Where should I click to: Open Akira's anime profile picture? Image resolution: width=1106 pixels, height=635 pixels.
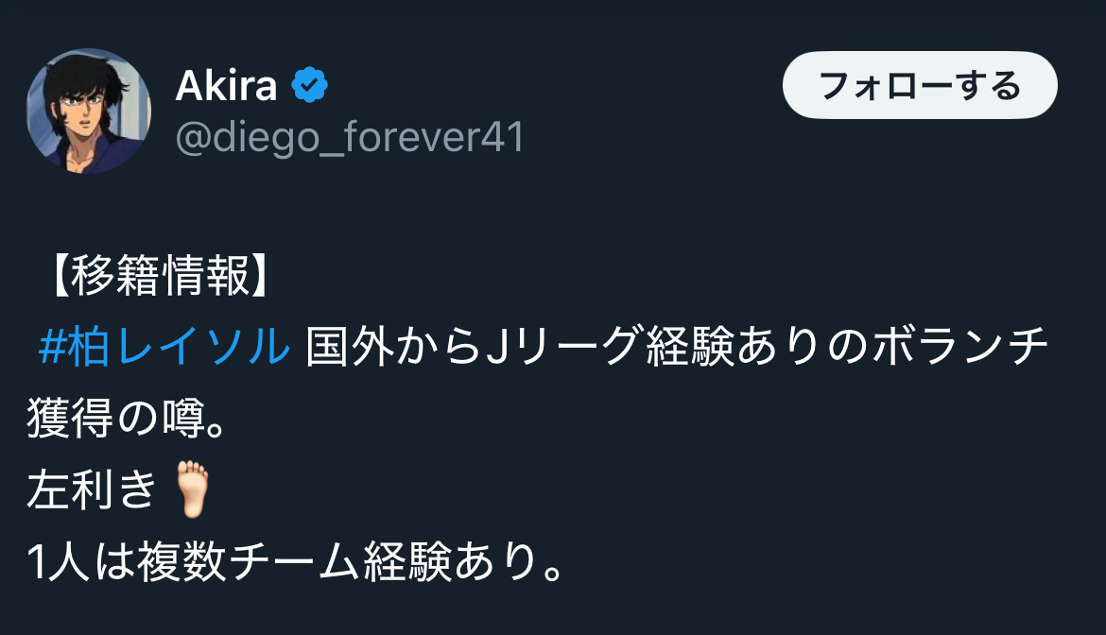pos(89,112)
